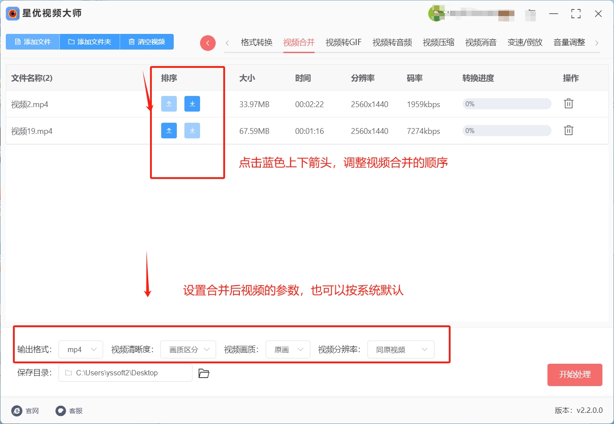
Task: Expand 输出格式 mp4 dropdown
Action: point(81,349)
